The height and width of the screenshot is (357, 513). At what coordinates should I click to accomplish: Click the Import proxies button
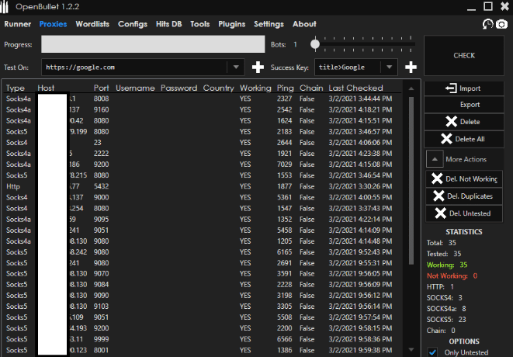pyautogui.click(x=463, y=88)
